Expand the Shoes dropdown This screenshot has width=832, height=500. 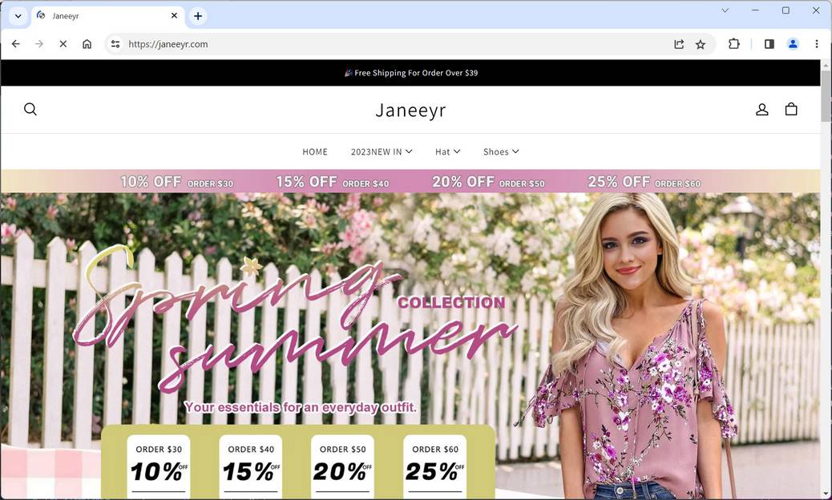[x=500, y=151]
